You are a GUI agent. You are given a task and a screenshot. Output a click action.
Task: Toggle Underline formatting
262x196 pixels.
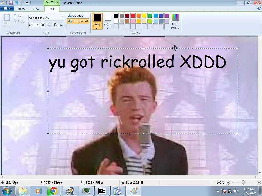(x=55, y=25)
